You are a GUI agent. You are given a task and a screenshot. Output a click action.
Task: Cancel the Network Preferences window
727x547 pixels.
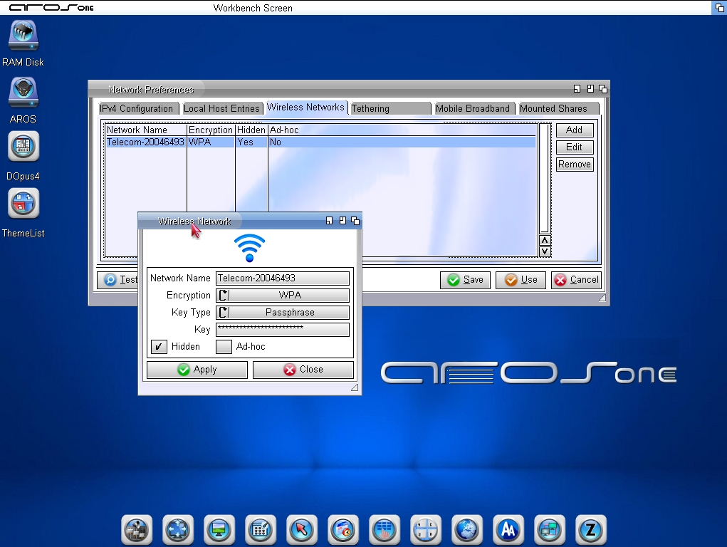coord(576,280)
